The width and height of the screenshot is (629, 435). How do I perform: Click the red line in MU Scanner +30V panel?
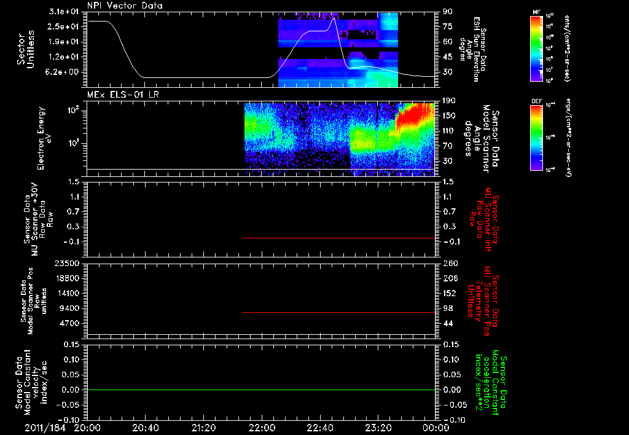338,238
